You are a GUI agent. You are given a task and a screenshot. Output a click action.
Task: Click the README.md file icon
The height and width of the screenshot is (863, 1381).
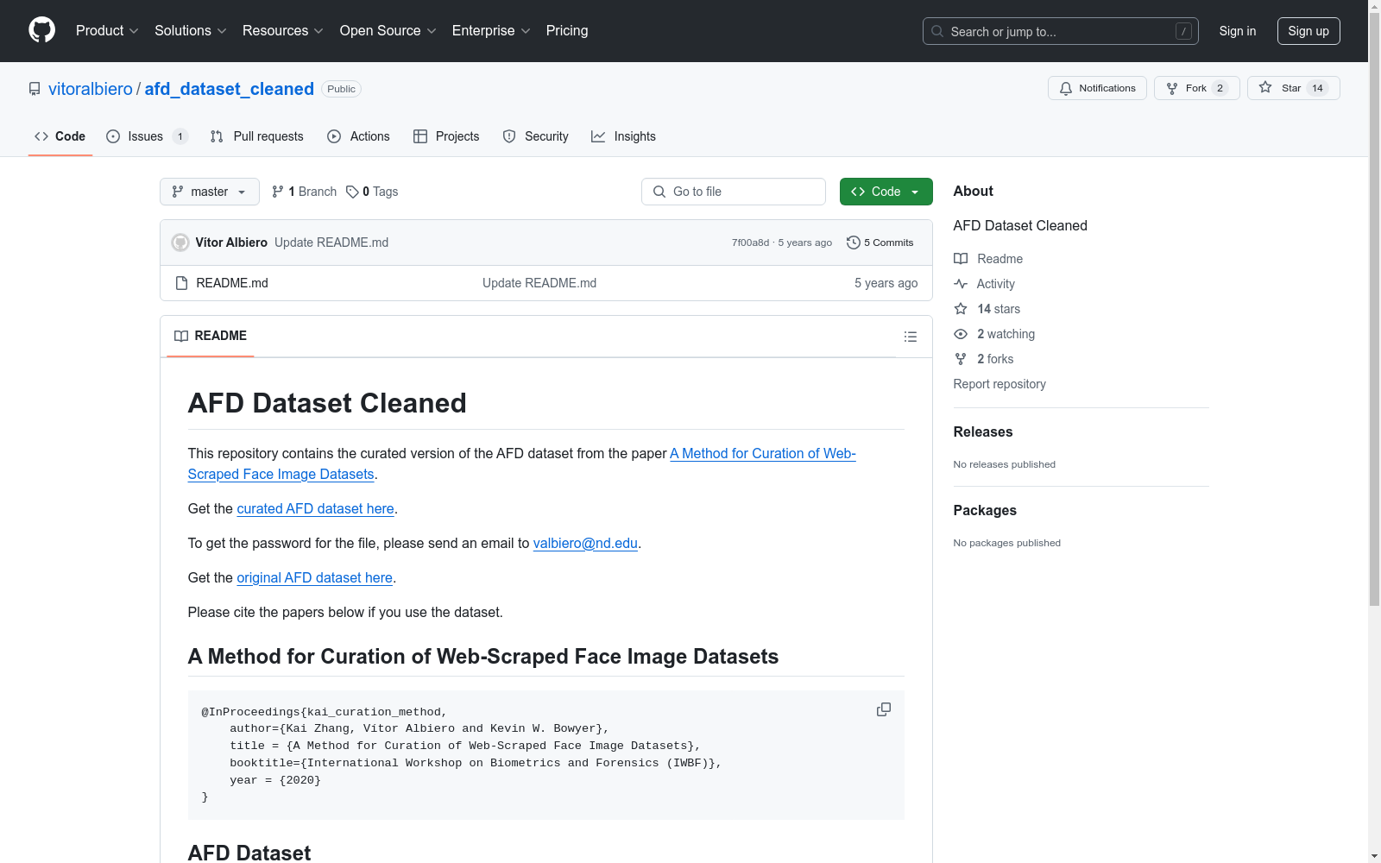[x=181, y=283]
